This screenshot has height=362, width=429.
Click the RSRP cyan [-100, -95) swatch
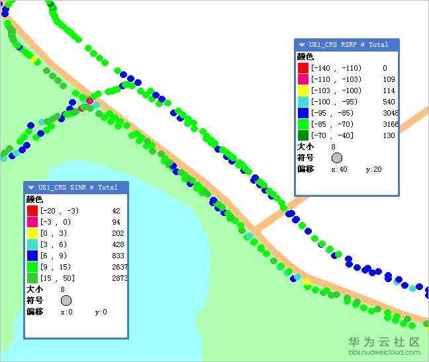tap(303, 102)
